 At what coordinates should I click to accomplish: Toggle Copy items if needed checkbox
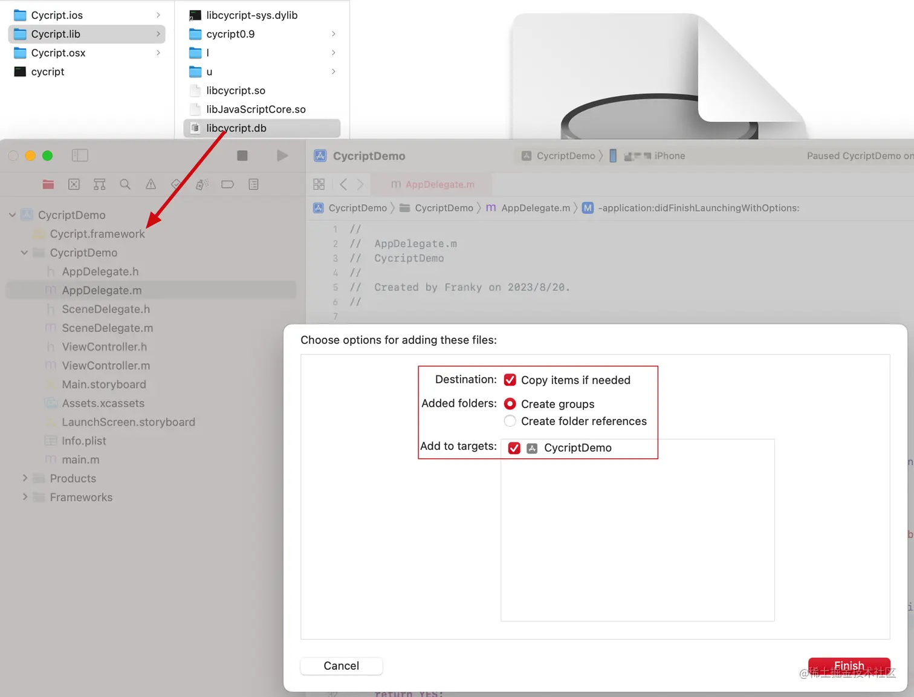[x=510, y=380]
